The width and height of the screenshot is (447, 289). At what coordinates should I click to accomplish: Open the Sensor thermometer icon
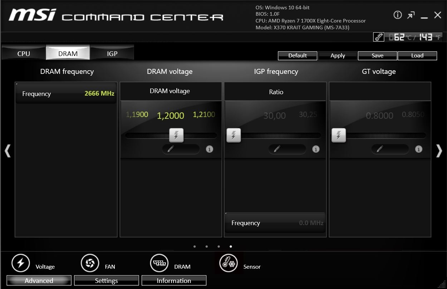(229, 264)
